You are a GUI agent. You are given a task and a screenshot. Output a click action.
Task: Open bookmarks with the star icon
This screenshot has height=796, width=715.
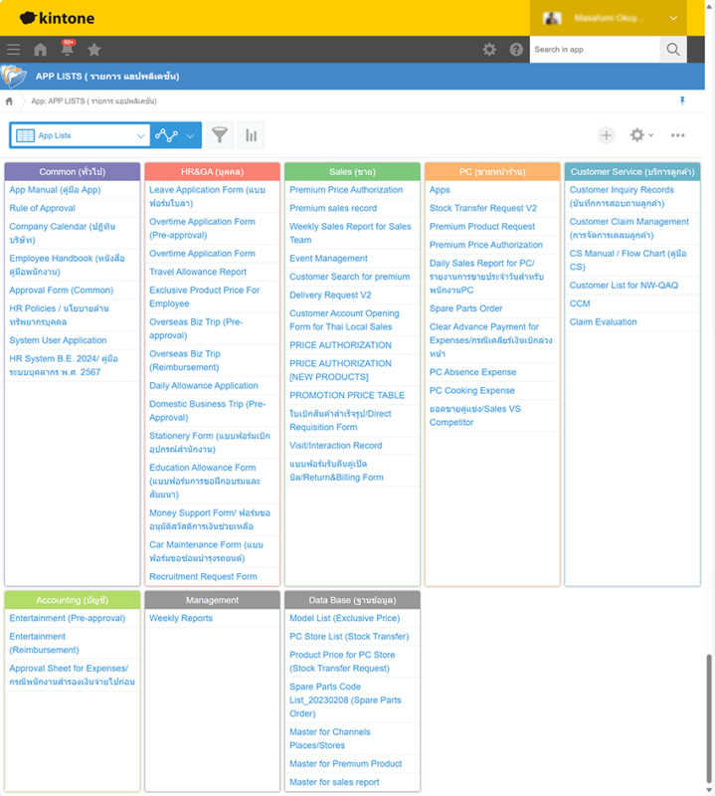[93, 50]
